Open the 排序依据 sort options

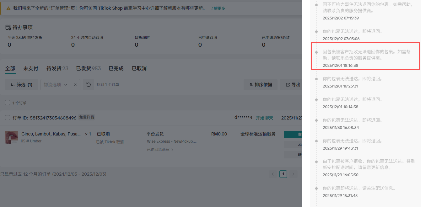pyautogui.click(x=261, y=84)
